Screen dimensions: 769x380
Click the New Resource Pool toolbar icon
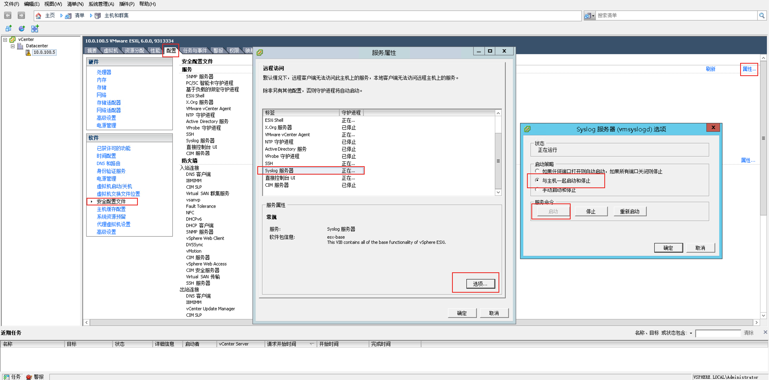(x=22, y=28)
